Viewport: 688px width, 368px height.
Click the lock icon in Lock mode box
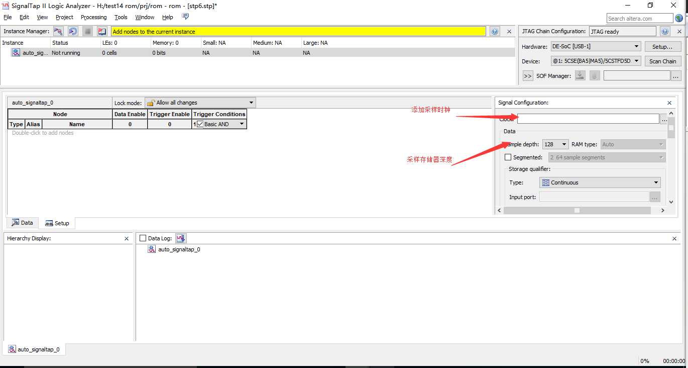coord(151,103)
